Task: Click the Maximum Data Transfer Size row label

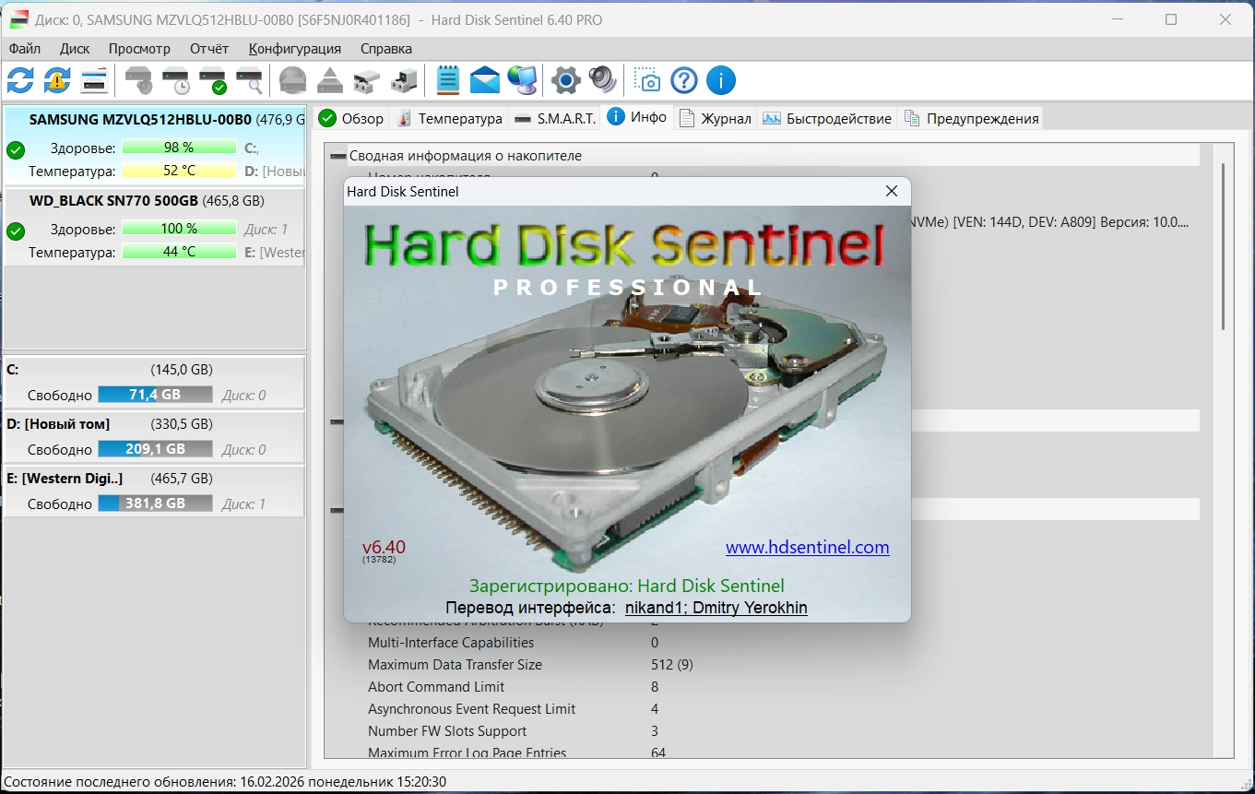Action: 455,665
